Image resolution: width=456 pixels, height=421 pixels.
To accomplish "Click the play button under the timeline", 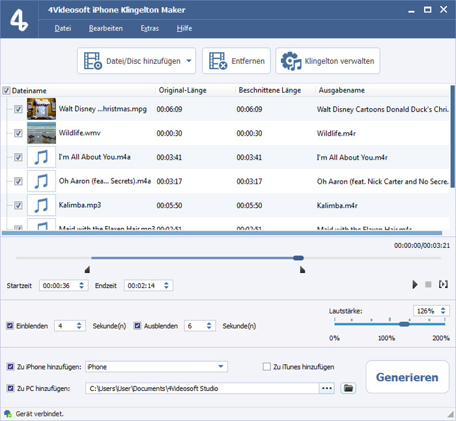I will coord(415,285).
